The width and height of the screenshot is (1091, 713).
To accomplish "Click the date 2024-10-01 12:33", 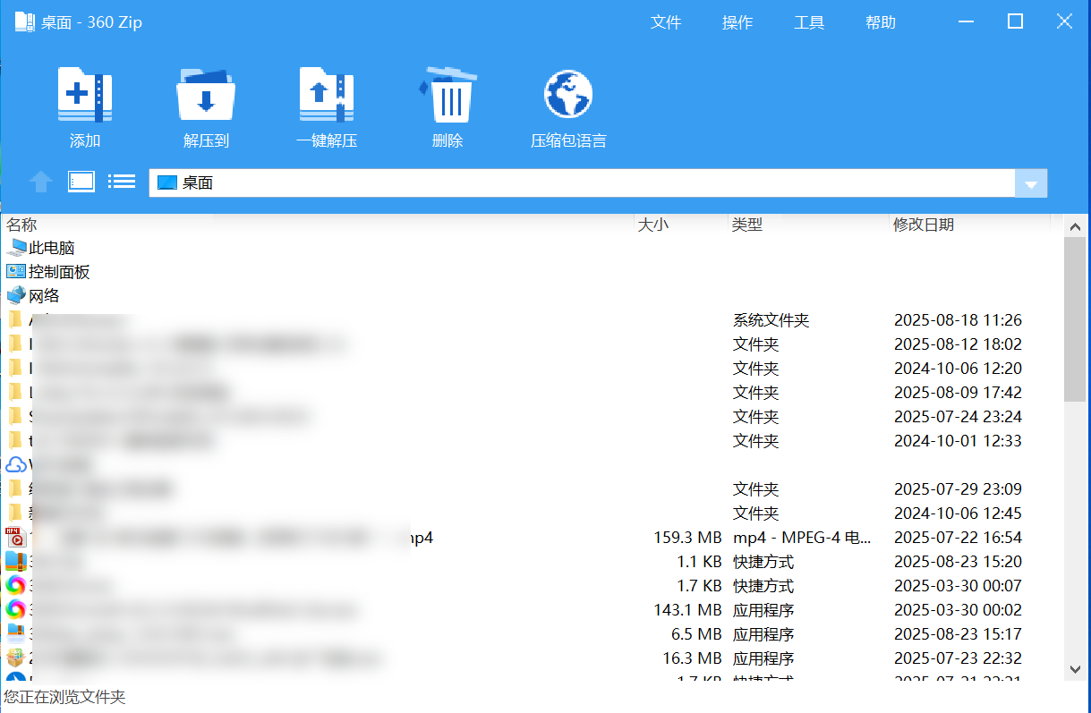I will click(958, 440).
